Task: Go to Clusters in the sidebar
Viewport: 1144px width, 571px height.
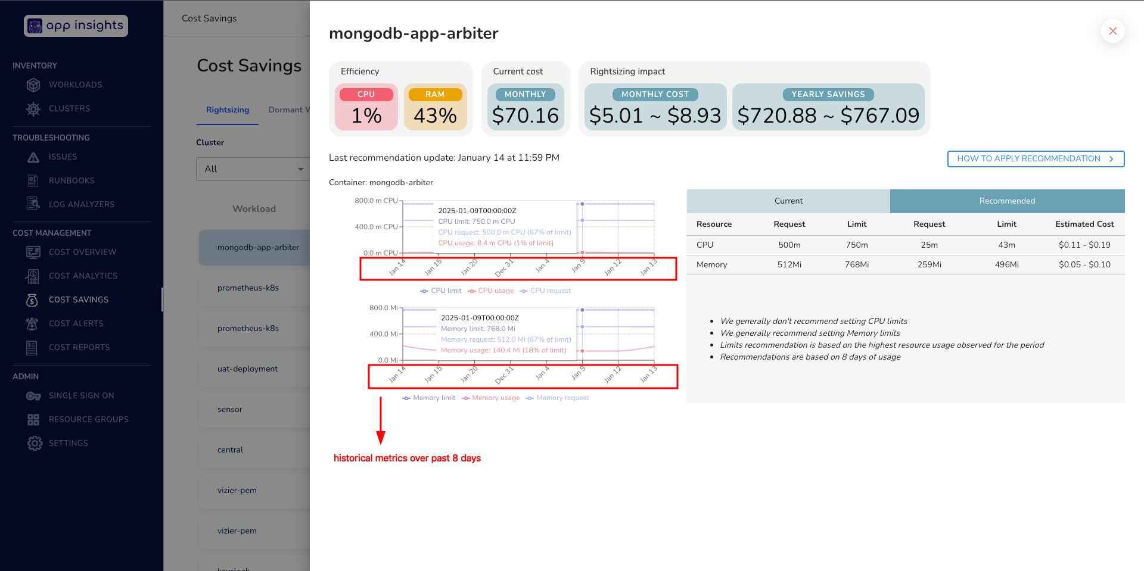Action: [x=69, y=108]
